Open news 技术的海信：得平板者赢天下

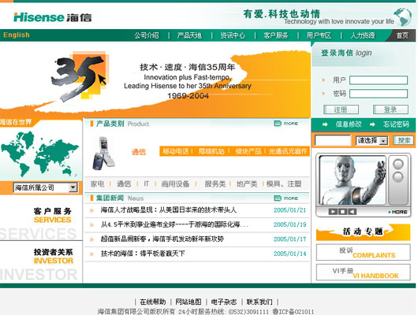pyautogui.click(x=143, y=254)
